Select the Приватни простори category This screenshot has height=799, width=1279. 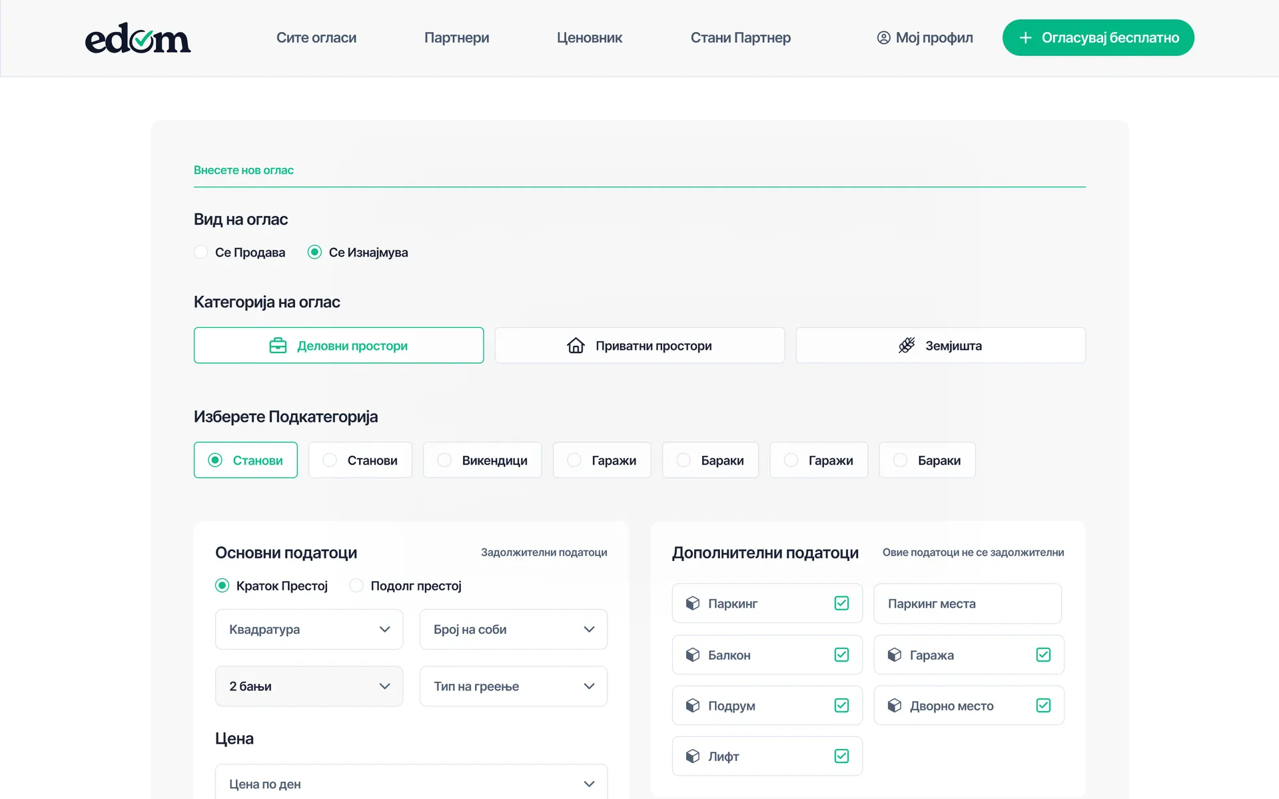[639, 345]
